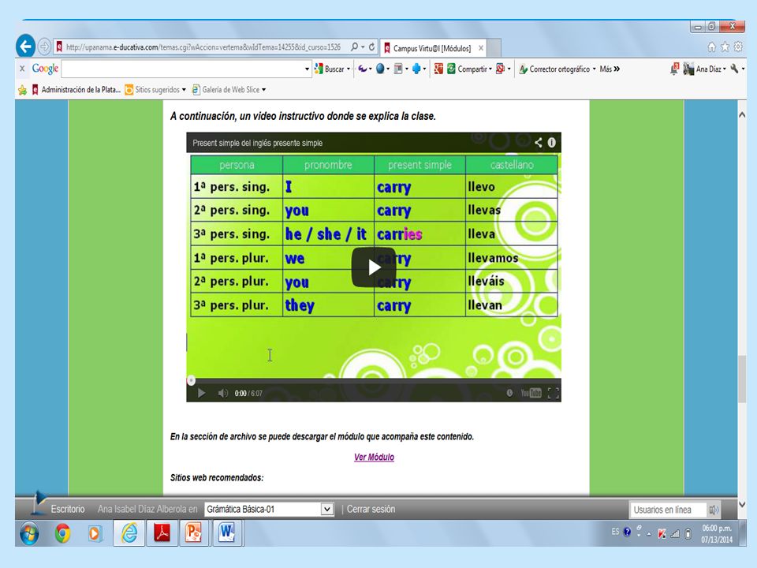Open Internet Explorer from the taskbar
This screenshot has height=568, width=757.
pyautogui.click(x=129, y=533)
